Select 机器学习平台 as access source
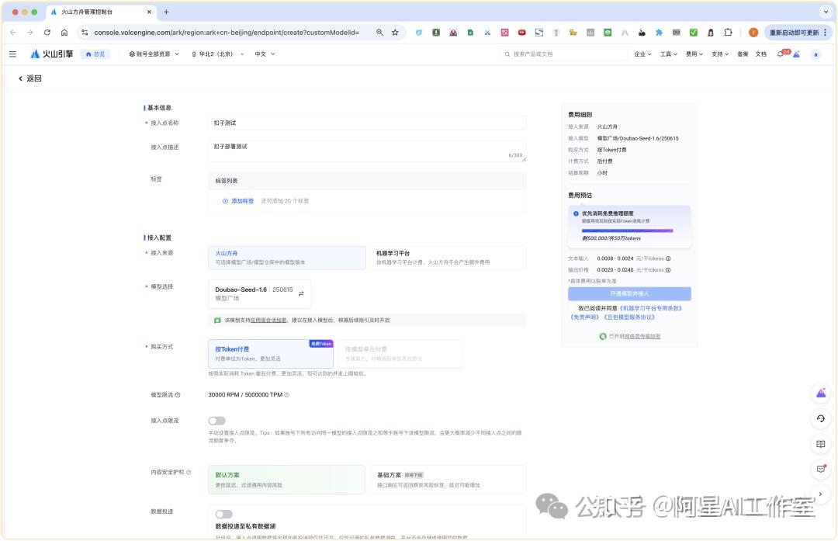 pyautogui.click(x=448, y=258)
